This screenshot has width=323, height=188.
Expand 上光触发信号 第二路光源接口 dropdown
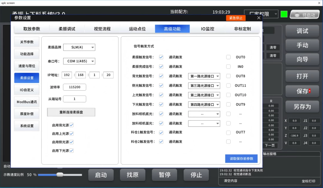click(204, 95)
